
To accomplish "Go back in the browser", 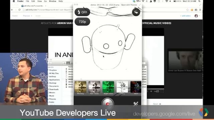I will (x=12, y=10).
